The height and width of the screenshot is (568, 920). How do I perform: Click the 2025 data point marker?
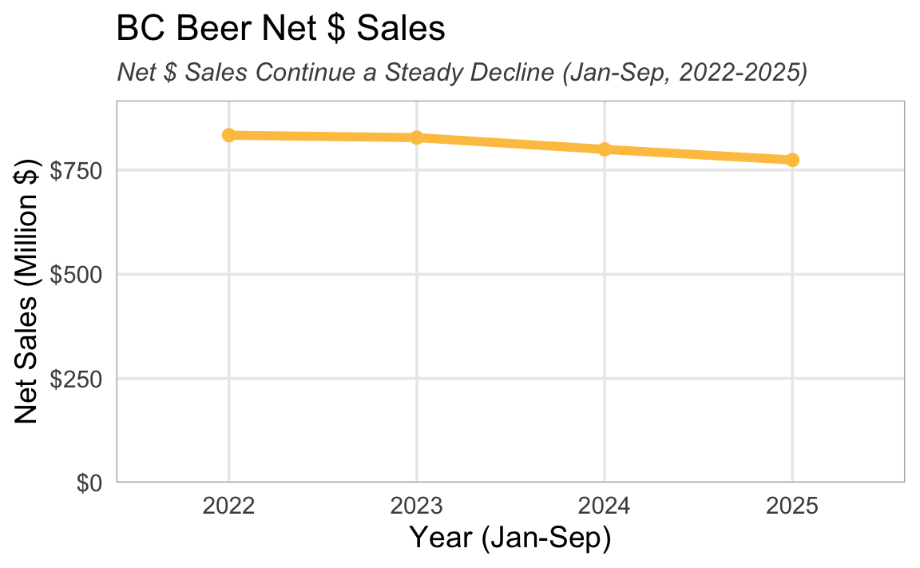(792, 160)
